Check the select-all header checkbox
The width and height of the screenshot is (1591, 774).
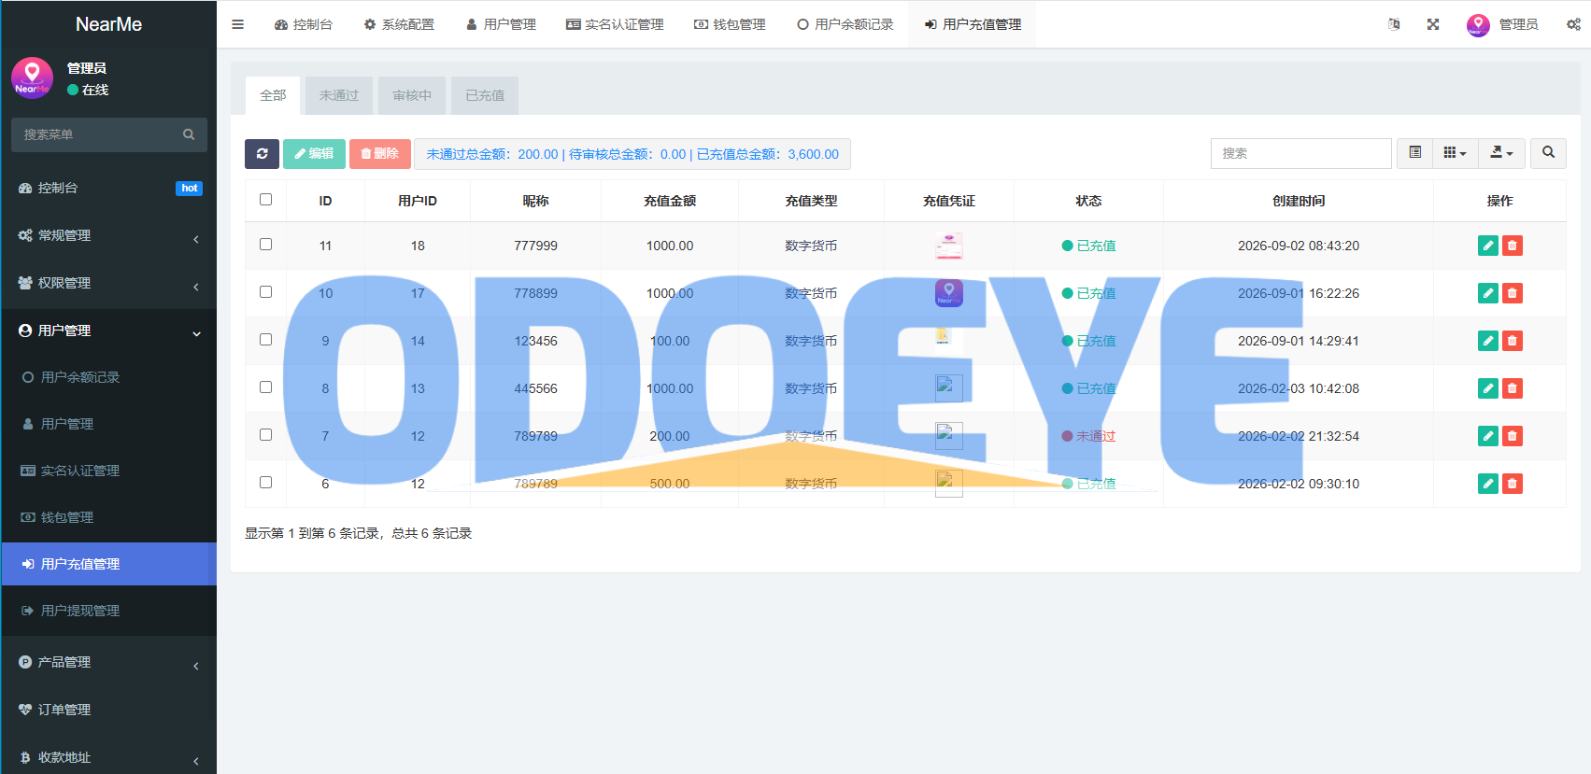click(x=265, y=199)
